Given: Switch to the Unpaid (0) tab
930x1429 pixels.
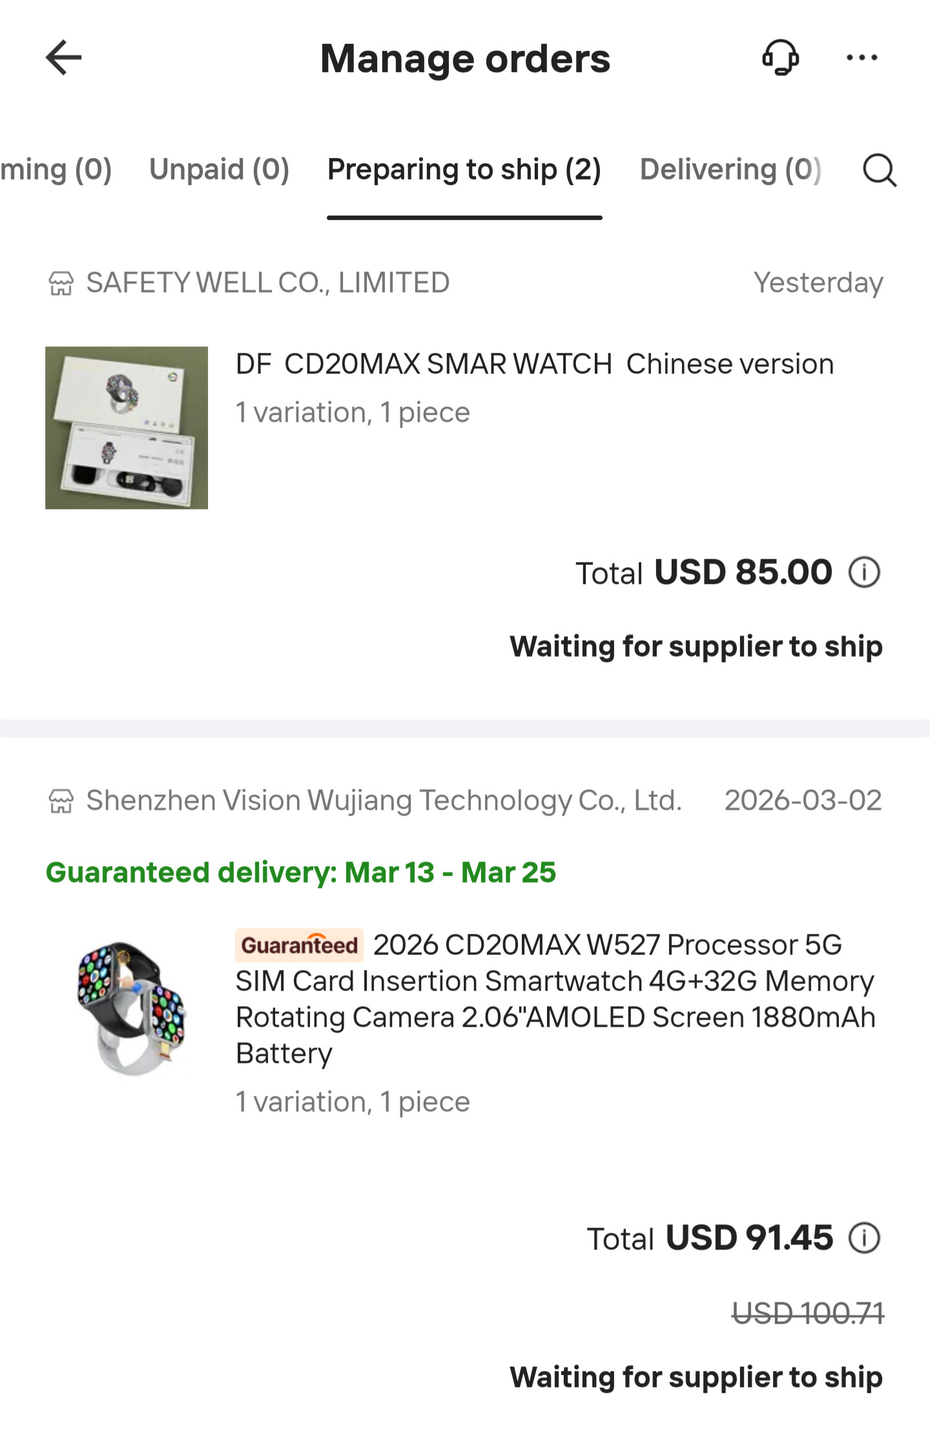Looking at the screenshot, I should pyautogui.click(x=219, y=170).
